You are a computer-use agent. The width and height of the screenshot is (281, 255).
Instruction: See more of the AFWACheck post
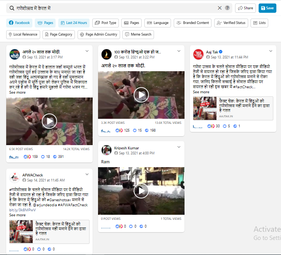pos(17,215)
